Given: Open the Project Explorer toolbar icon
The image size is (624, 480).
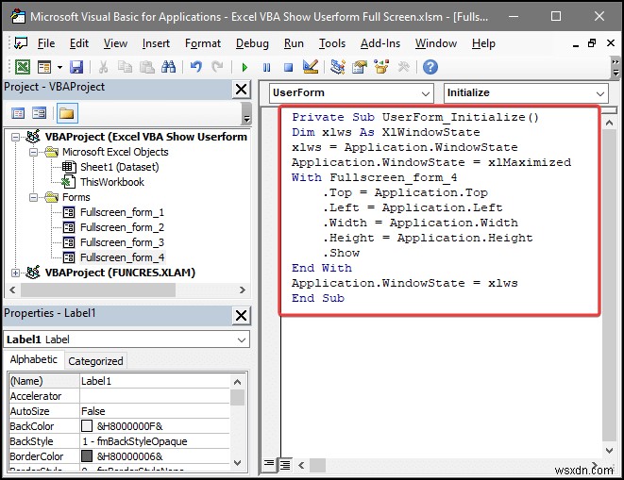Looking at the screenshot, I should [337, 67].
